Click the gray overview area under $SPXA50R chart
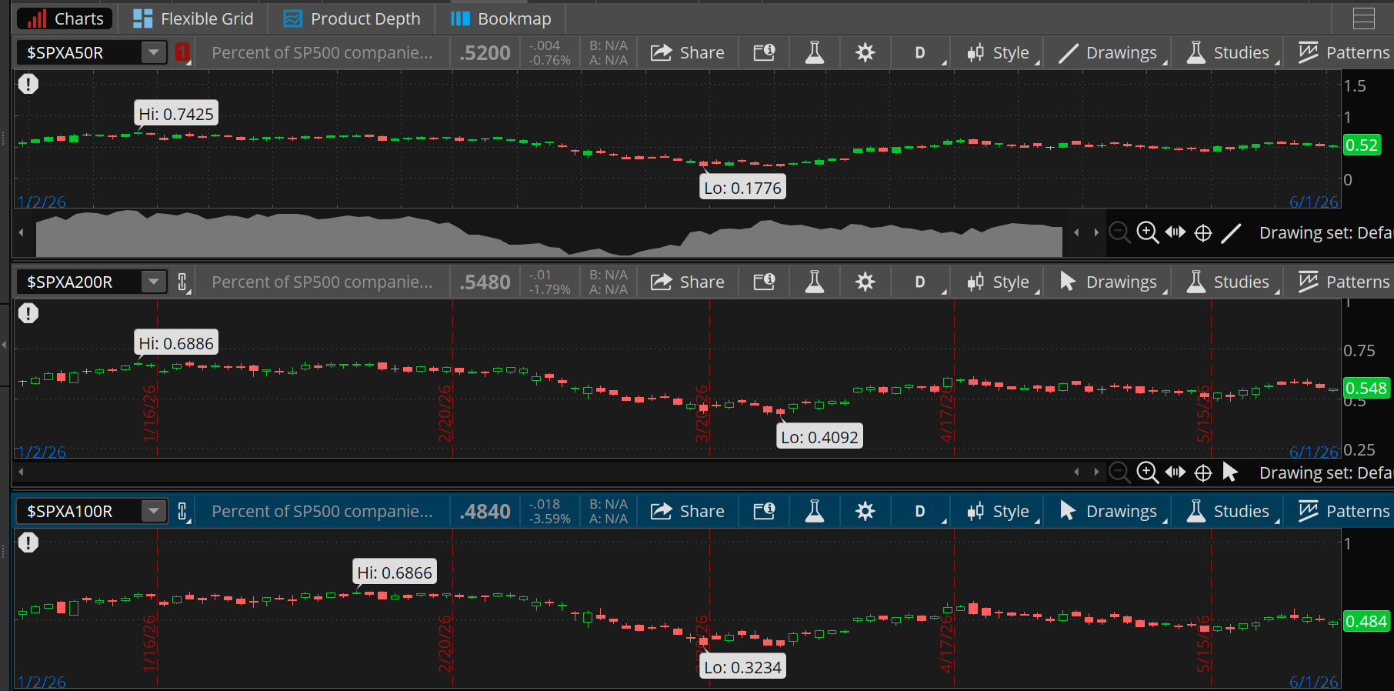Image resolution: width=1394 pixels, height=691 pixels. point(549,233)
